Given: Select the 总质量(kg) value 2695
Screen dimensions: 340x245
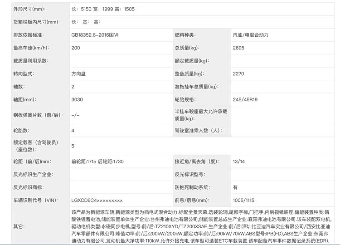Looking at the screenshot, I should tap(238, 48).
